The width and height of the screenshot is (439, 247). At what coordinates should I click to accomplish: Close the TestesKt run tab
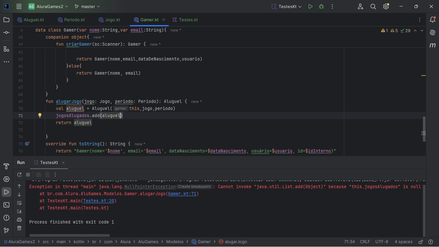(x=63, y=163)
